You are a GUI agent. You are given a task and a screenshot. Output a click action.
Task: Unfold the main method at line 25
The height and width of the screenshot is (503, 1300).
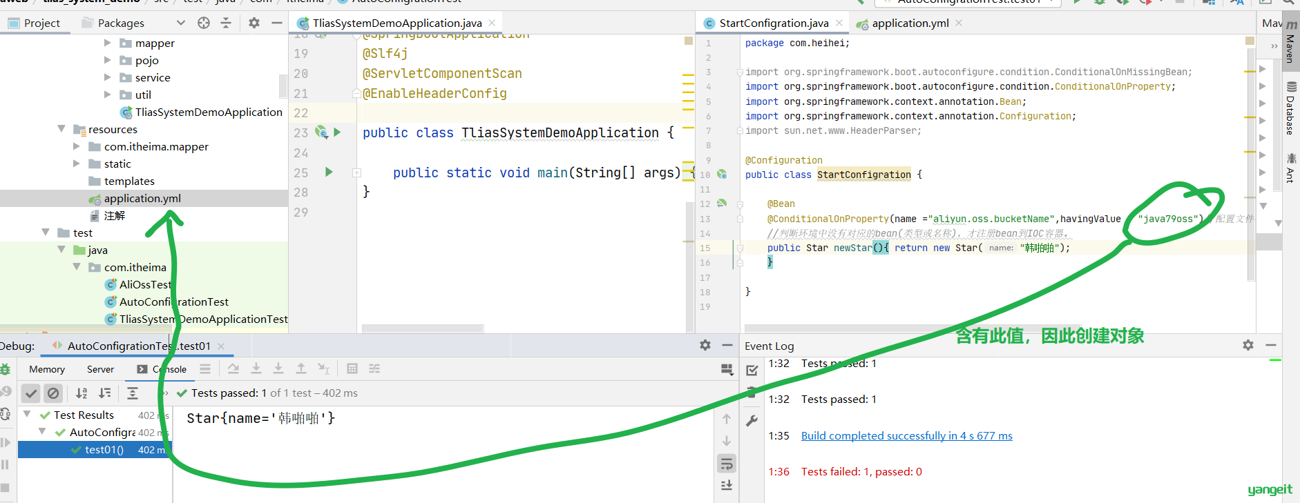(356, 172)
